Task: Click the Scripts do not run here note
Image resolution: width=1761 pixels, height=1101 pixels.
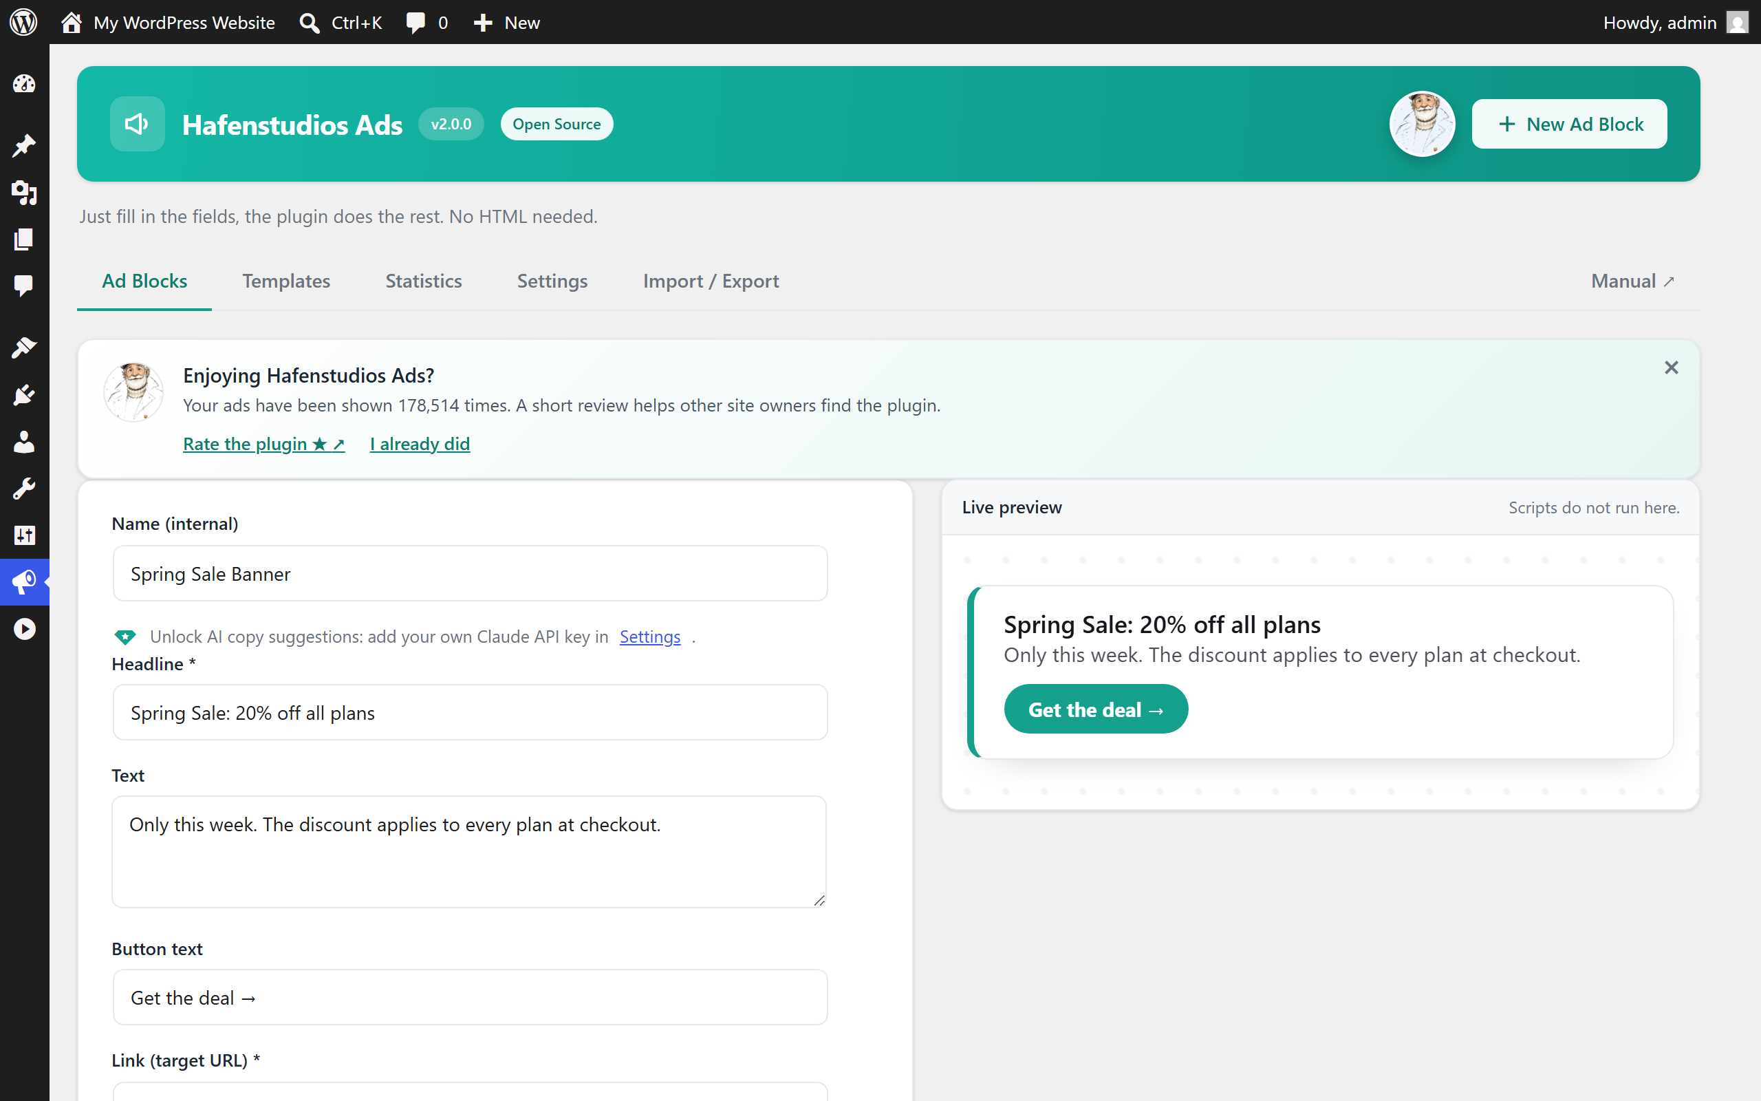Action: [x=1594, y=508]
